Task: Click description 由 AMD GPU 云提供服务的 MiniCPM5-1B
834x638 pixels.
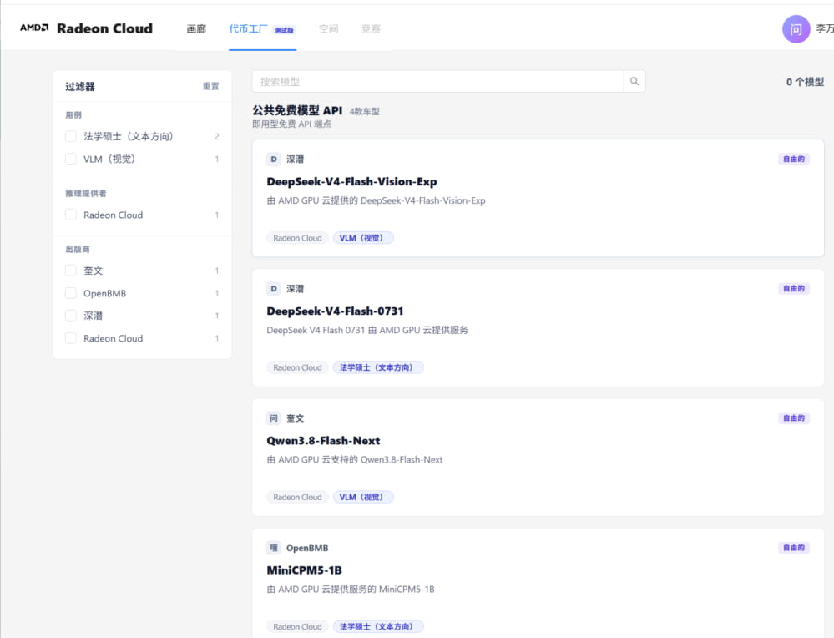Action: [351, 589]
